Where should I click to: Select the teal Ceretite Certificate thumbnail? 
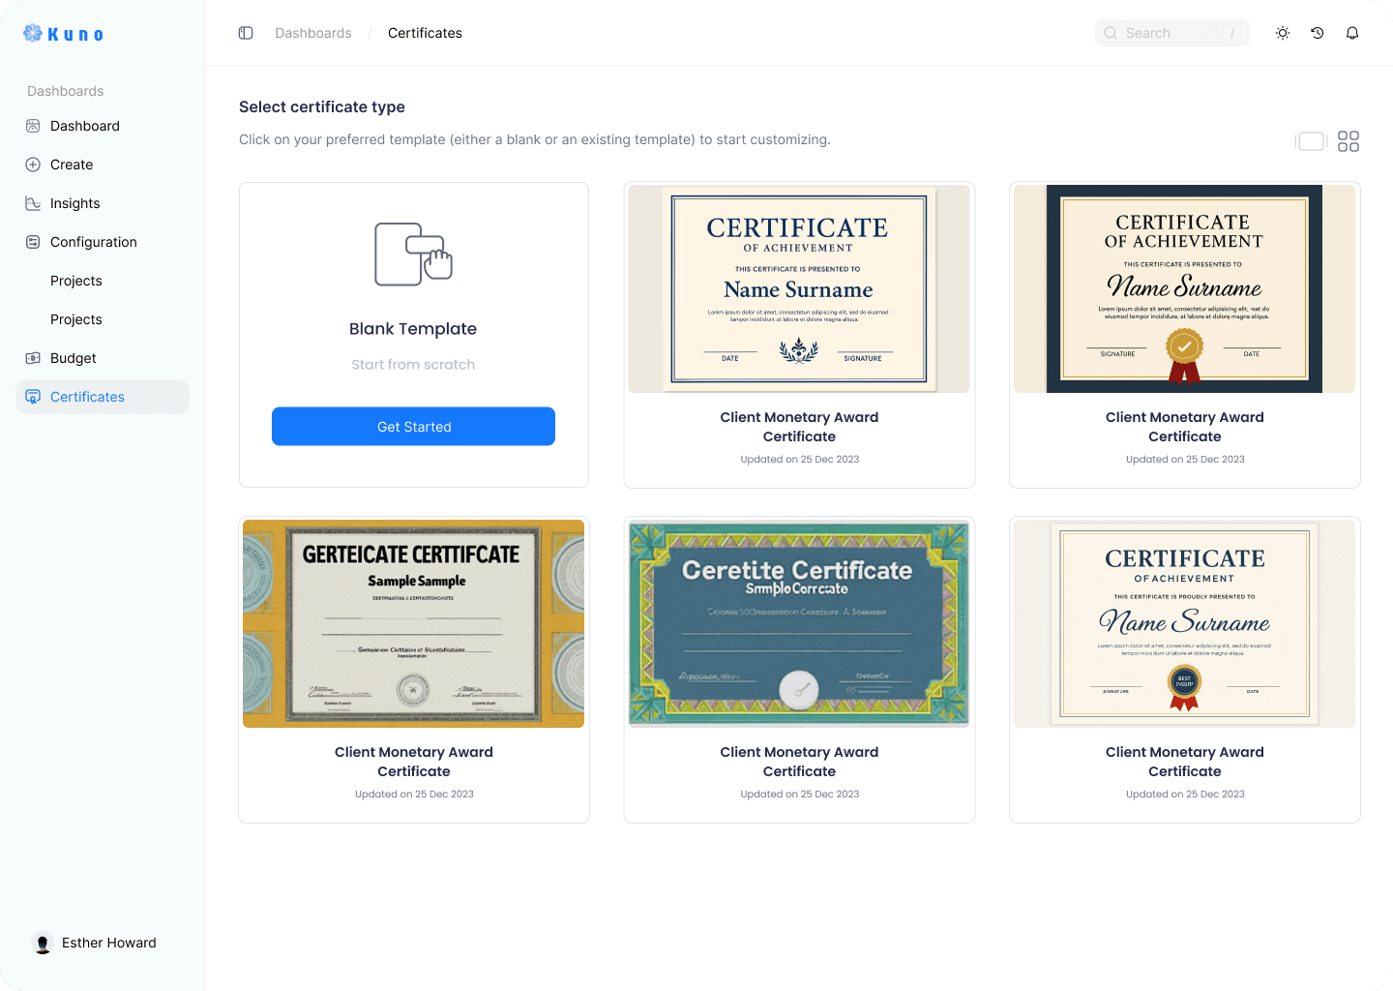[x=799, y=623]
